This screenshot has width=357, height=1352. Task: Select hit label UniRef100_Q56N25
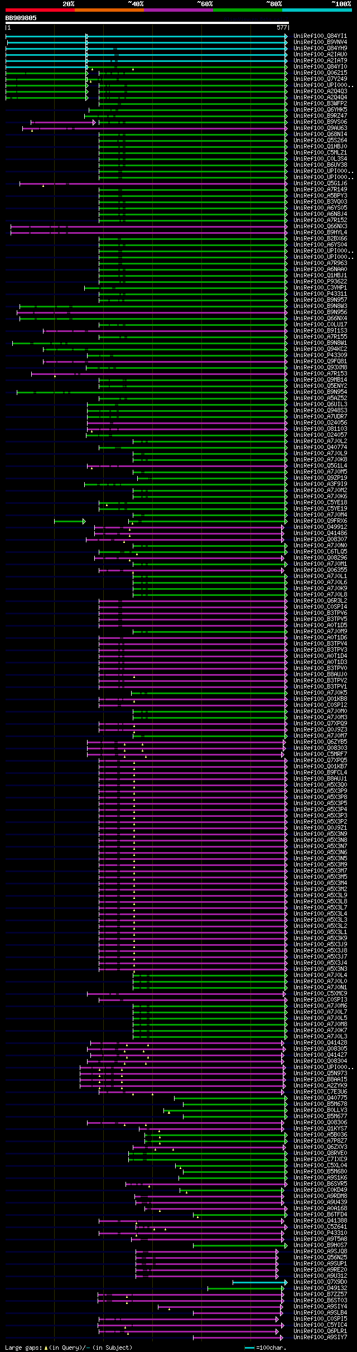coord(320,1257)
